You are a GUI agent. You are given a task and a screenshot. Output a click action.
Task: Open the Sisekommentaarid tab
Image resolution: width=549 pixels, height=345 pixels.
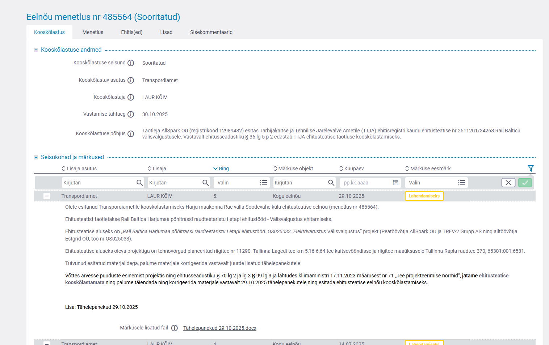pos(211,32)
